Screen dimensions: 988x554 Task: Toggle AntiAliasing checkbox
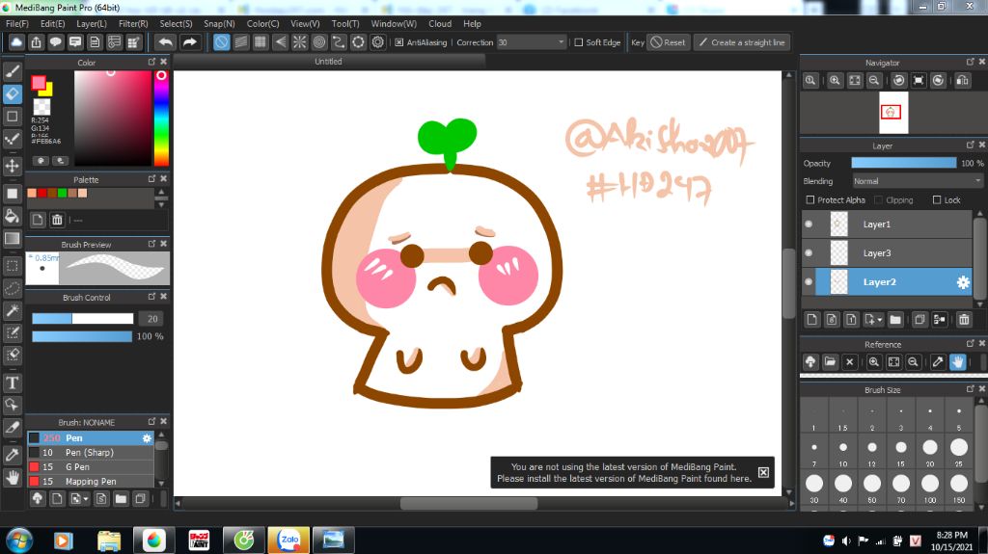398,42
